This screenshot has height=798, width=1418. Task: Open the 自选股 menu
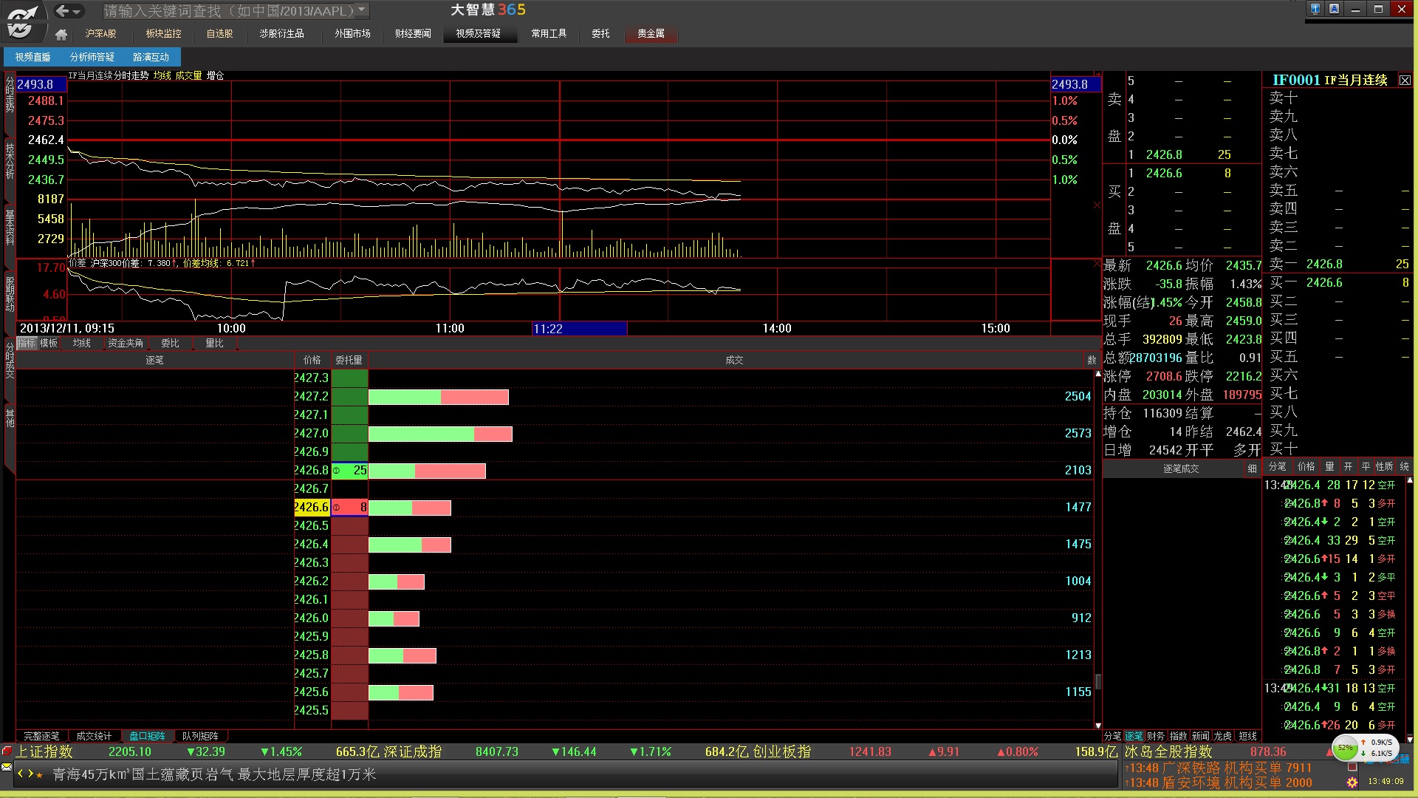pyautogui.click(x=219, y=34)
